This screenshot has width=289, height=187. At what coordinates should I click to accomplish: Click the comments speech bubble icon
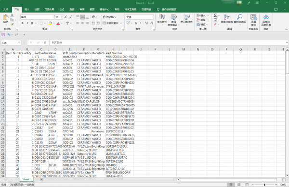point(276,10)
